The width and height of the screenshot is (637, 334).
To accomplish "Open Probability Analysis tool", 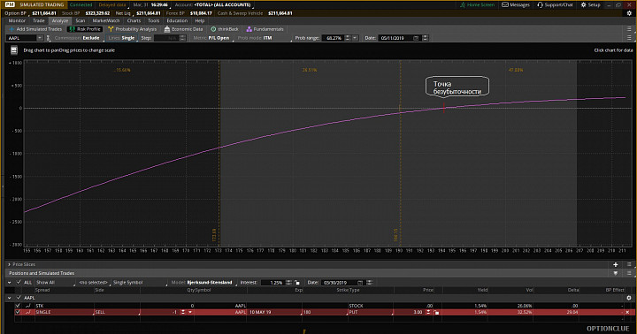I will pyautogui.click(x=133, y=29).
